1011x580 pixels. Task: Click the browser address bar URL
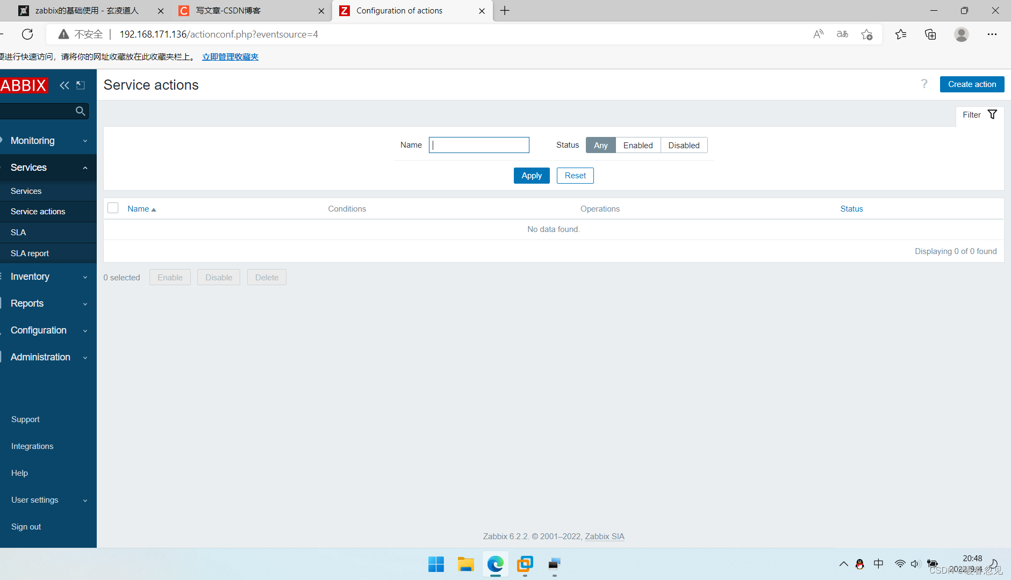[219, 34]
